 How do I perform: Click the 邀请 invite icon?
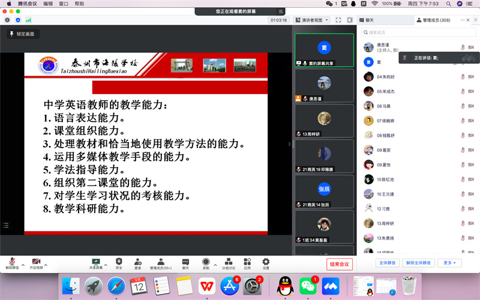click(x=138, y=262)
